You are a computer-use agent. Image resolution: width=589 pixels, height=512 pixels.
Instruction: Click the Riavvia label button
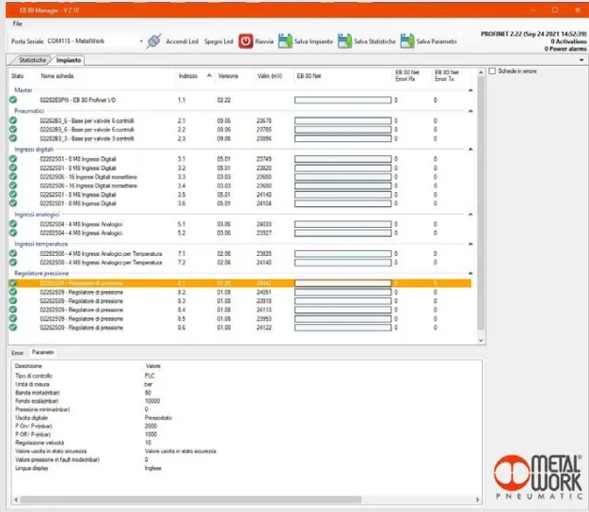click(x=264, y=41)
